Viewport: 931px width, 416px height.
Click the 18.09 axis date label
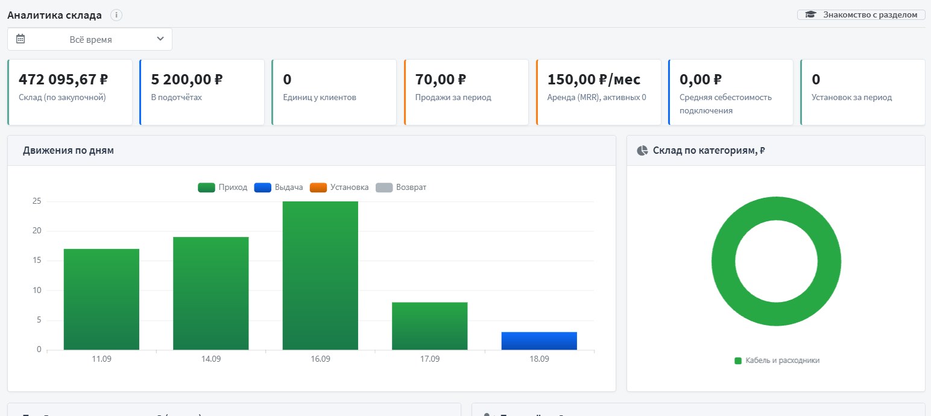(539, 359)
